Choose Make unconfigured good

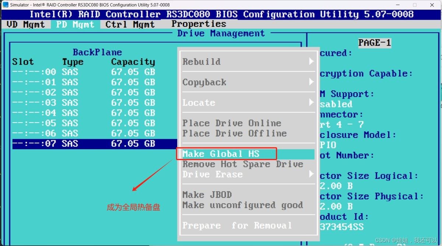[243, 205]
